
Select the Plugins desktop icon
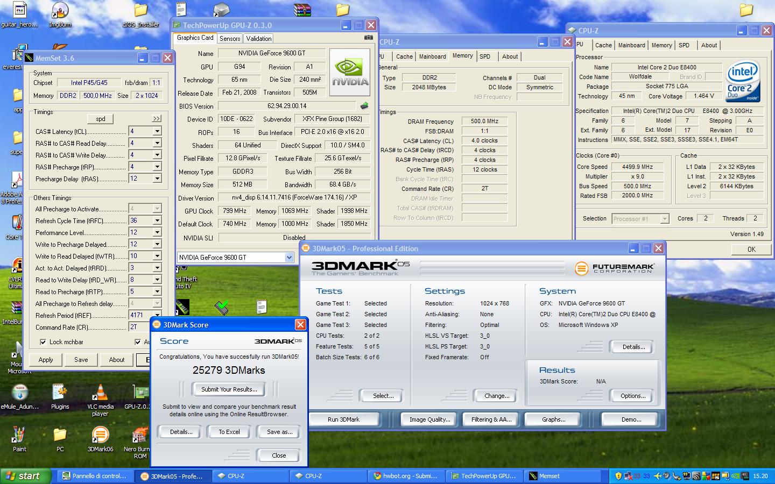click(60, 397)
